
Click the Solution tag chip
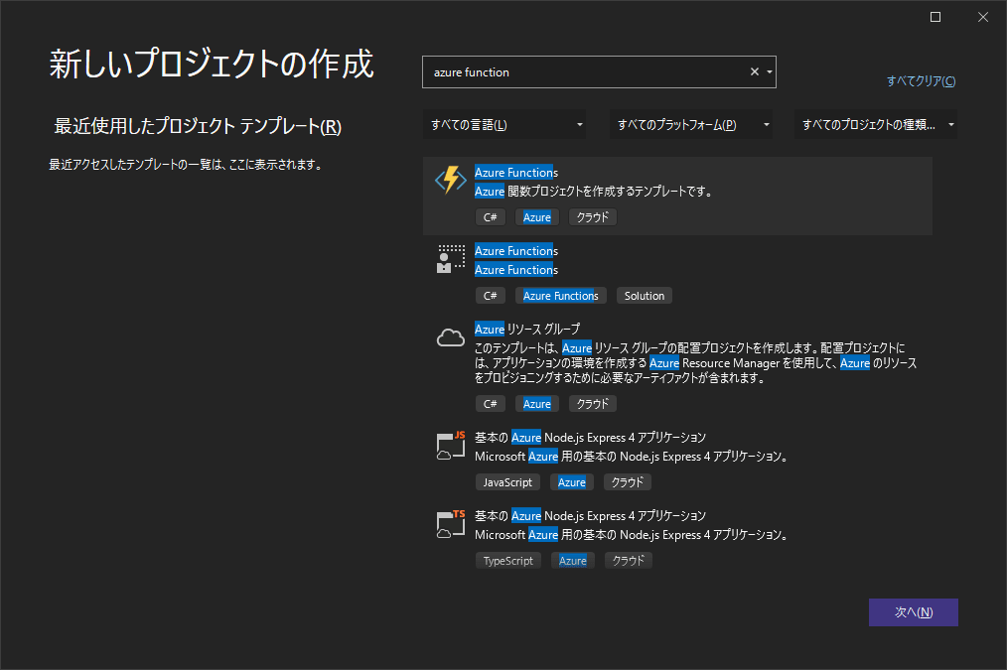[x=645, y=296]
